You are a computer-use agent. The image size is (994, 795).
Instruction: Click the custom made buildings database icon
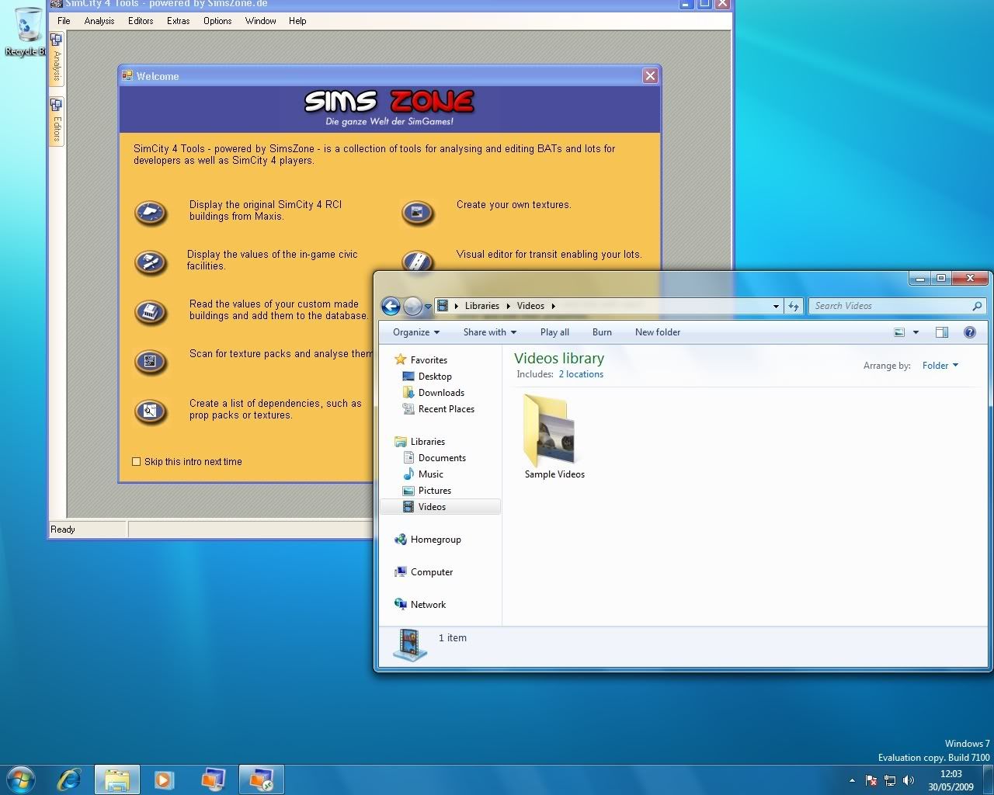[151, 312]
